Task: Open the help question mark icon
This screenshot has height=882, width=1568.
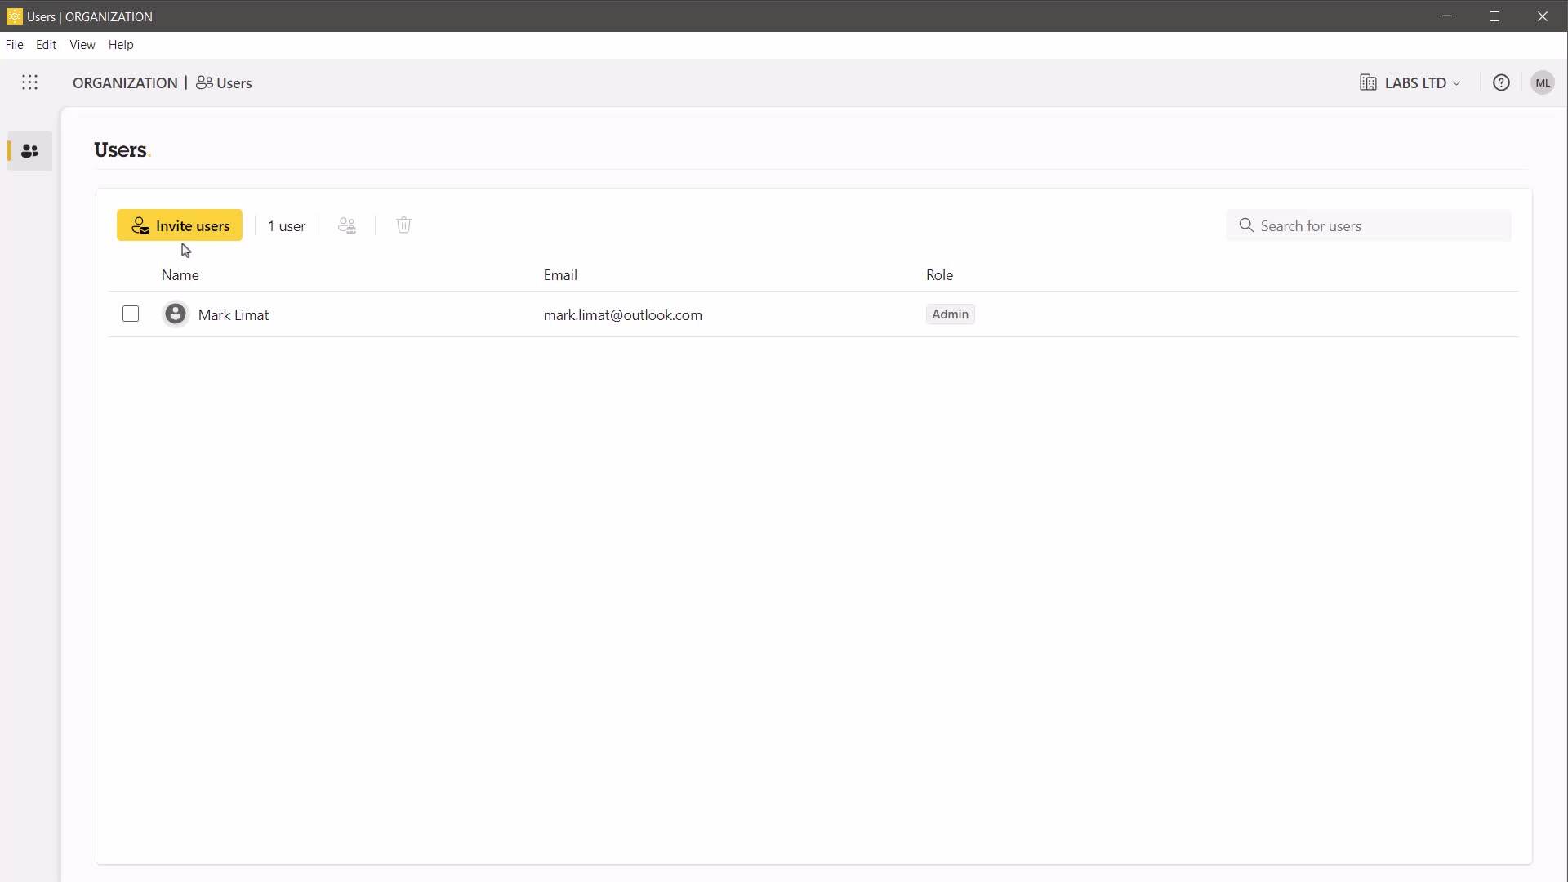Action: [x=1501, y=82]
